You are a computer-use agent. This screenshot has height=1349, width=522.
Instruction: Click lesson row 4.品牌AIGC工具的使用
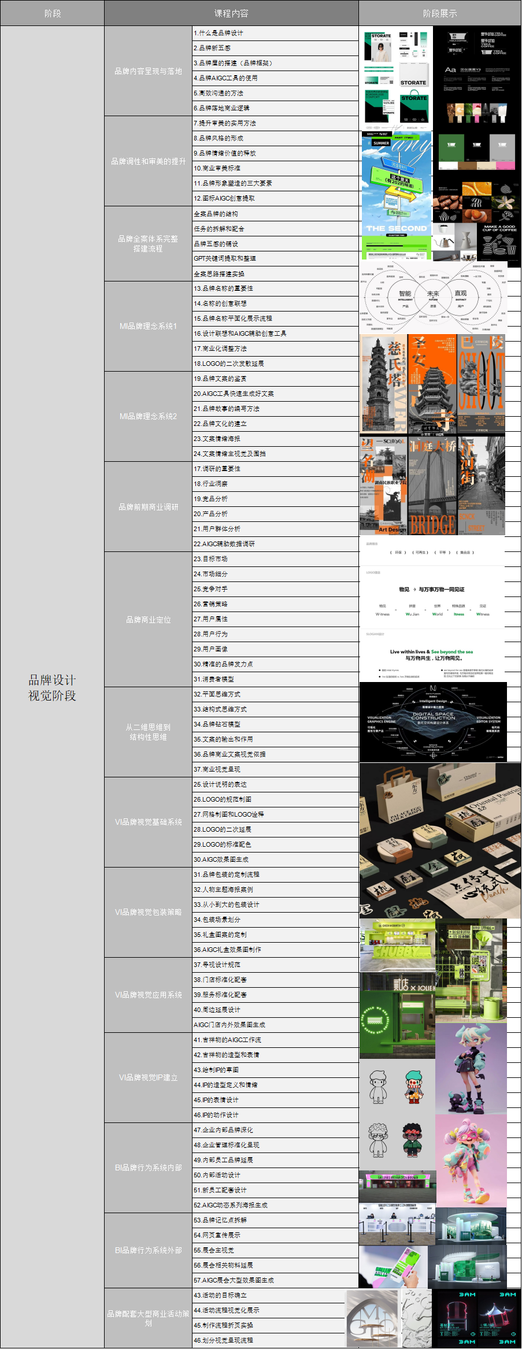275,78
